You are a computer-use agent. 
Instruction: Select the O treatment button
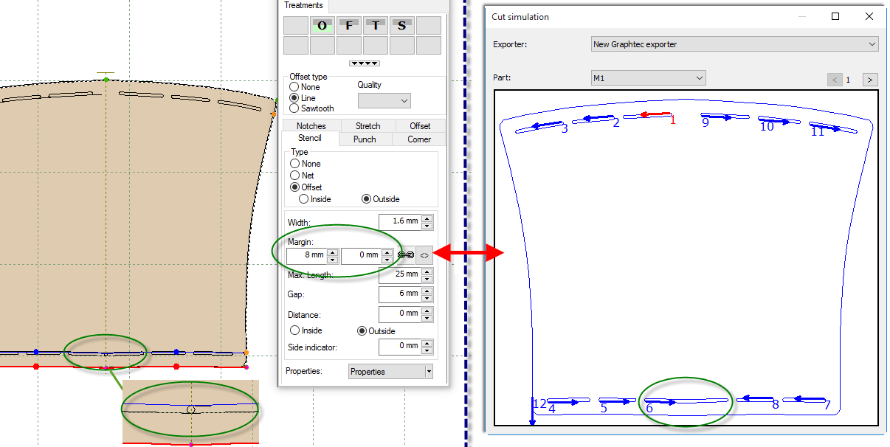322,25
